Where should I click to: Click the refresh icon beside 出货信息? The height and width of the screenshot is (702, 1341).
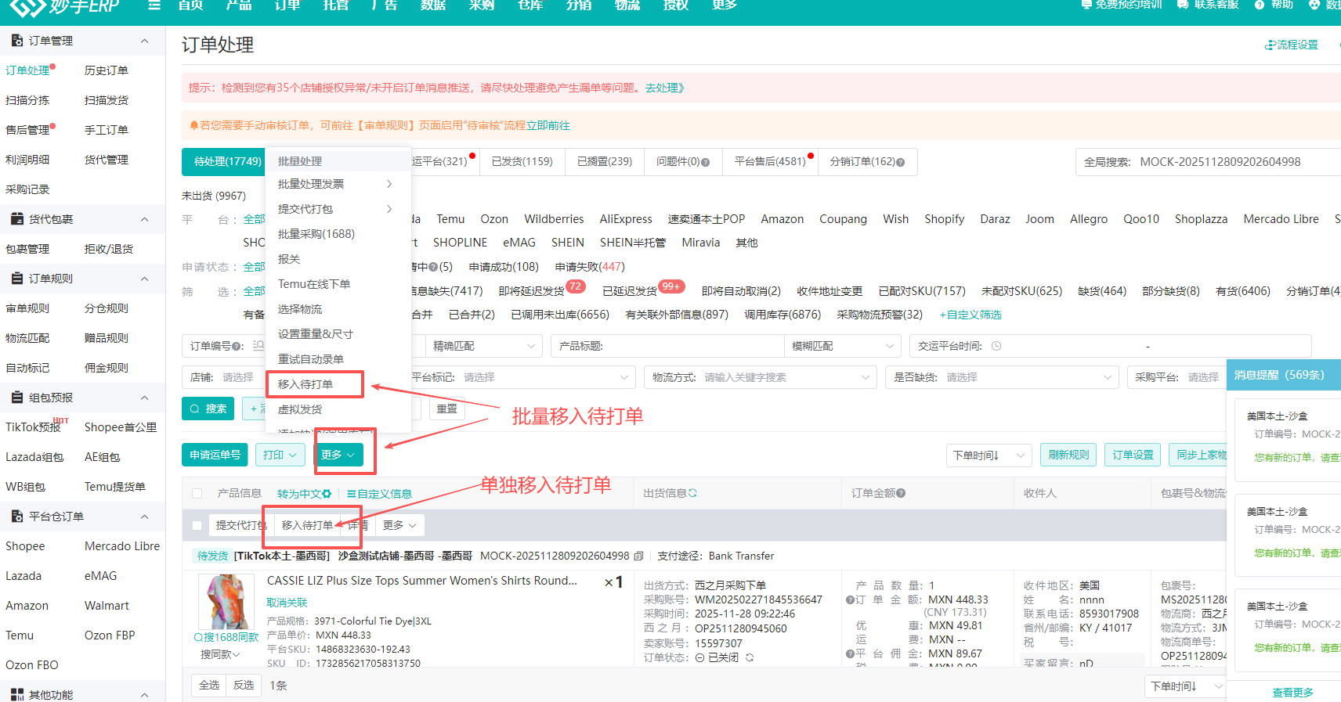(x=692, y=493)
